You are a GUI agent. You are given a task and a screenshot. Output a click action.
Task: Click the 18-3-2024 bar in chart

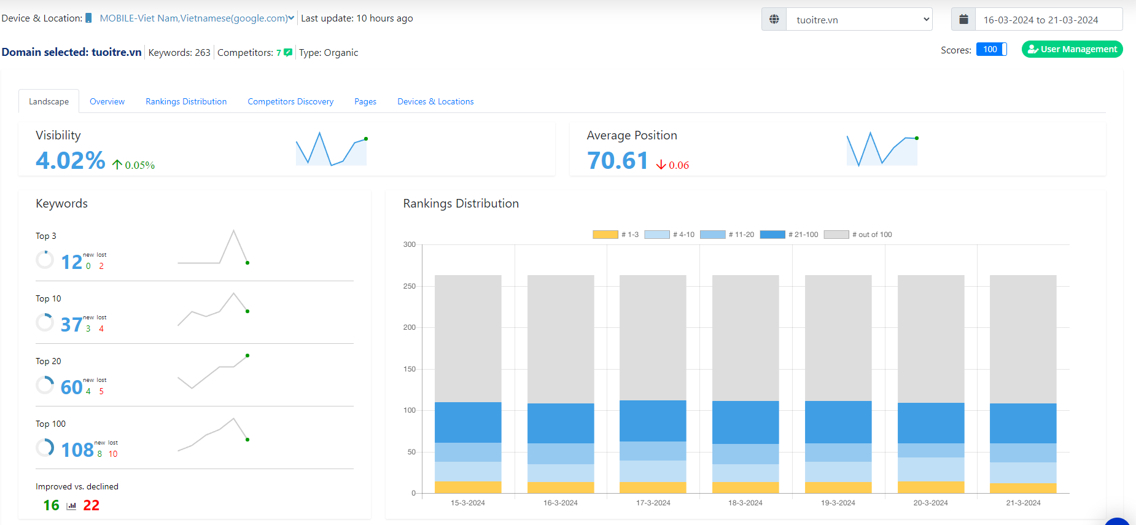[745, 384]
